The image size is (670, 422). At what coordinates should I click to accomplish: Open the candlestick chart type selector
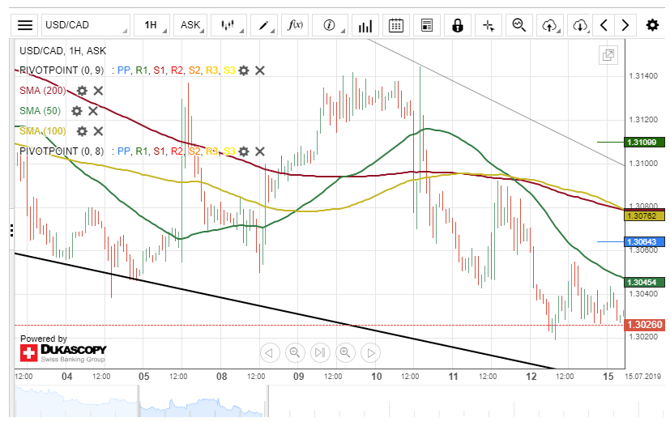pyautogui.click(x=228, y=25)
